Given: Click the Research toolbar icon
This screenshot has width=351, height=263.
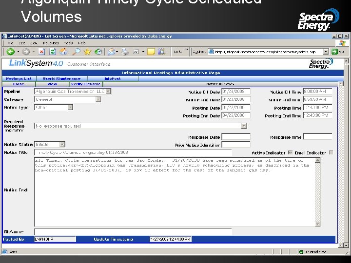Looking at the screenshot, I should (162, 52).
